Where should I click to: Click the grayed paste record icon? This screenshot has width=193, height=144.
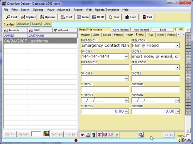point(111,135)
